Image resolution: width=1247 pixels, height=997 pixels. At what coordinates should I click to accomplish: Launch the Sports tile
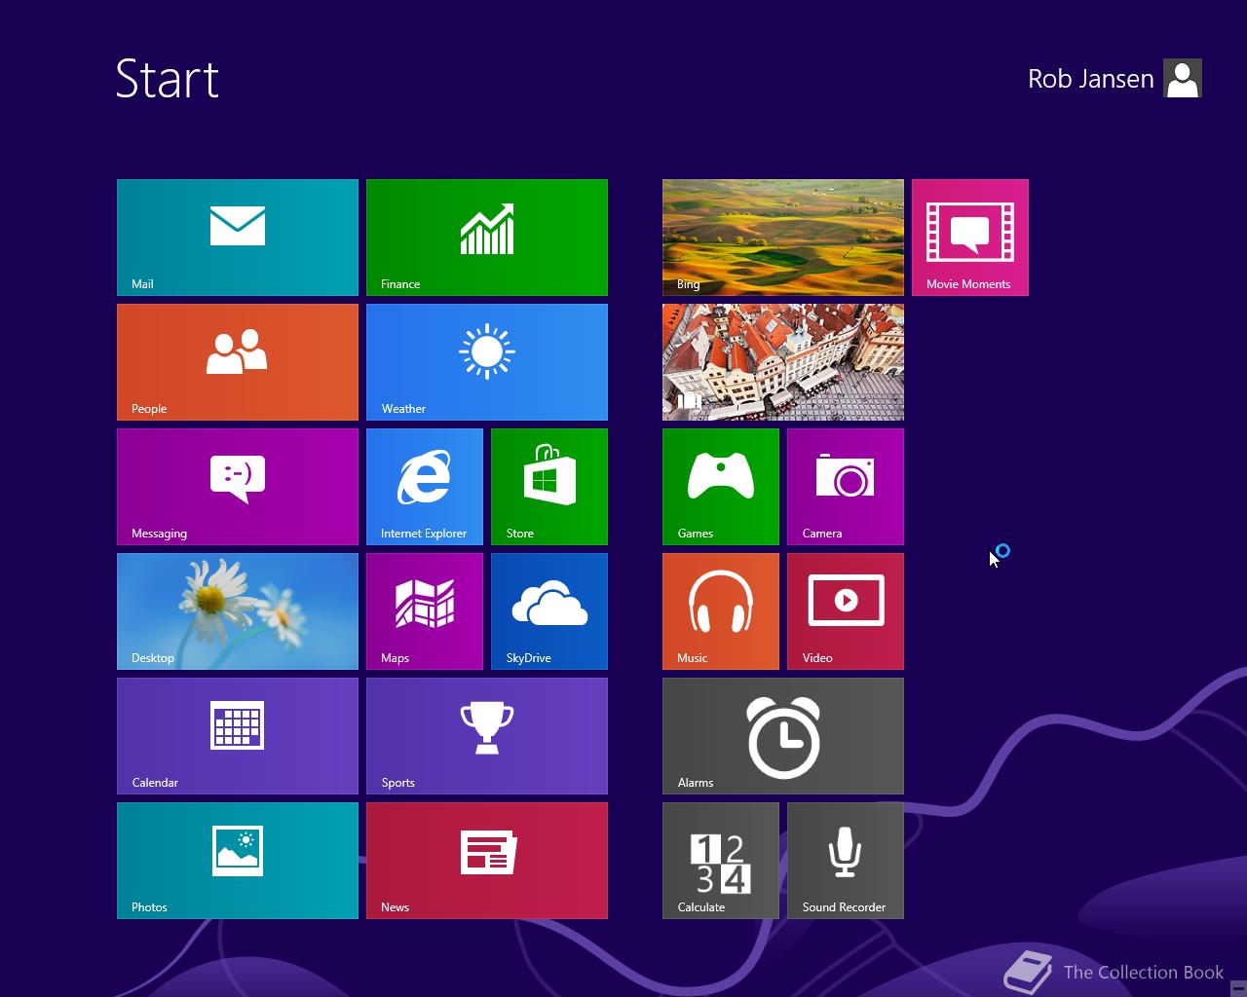click(x=487, y=736)
